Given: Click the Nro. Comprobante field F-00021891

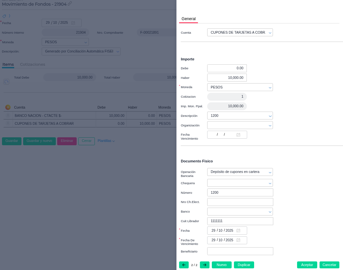Looking at the screenshot, I should [x=157, y=32].
